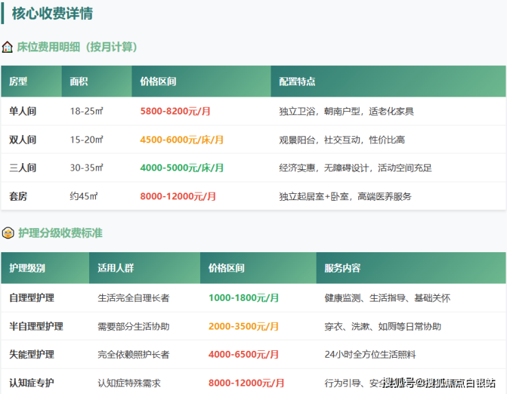
Task: Select the 认知症专护 row label
Action: 32,383
